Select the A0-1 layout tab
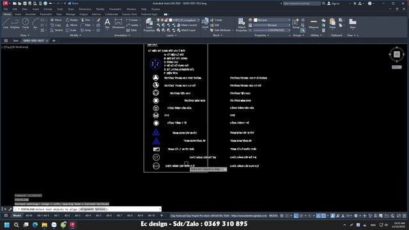 [57, 216]
